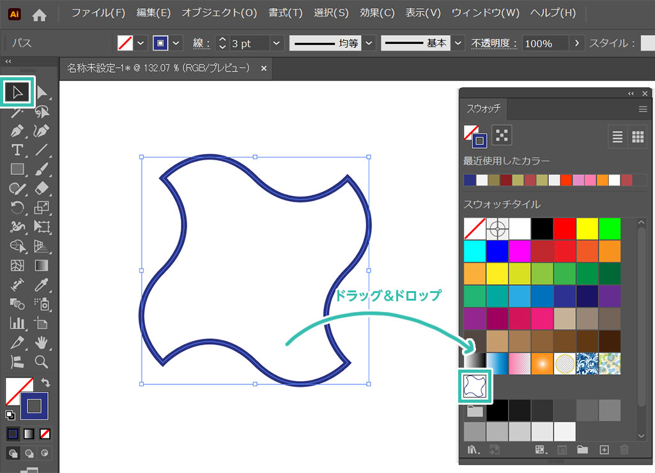Image resolution: width=655 pixels, height=473 pixels.
Task: Select the Pen tool
Action: click(x=17, y=131)
